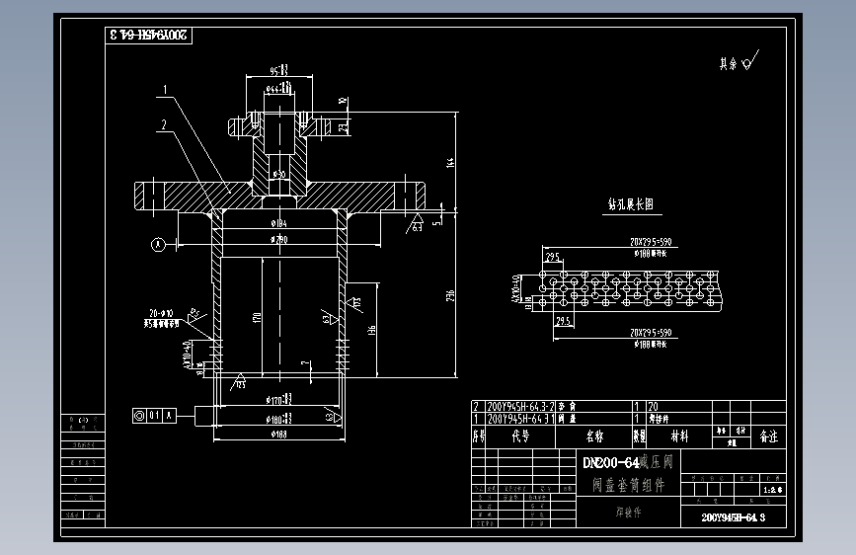Click the 136 vertical dimension
Image resolution: width=856 pixels, height=555 pixels.
point(371,331)
